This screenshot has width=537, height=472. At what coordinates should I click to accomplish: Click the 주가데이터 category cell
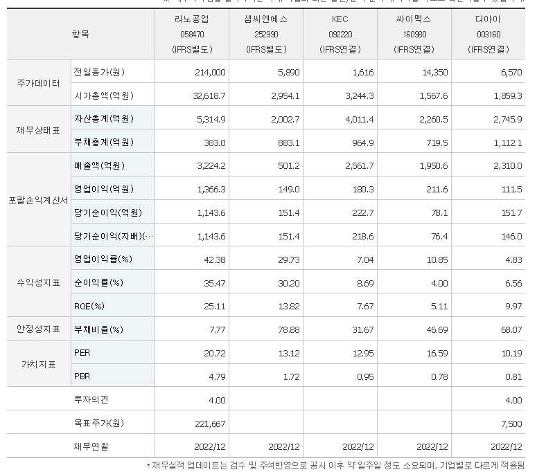38,83
